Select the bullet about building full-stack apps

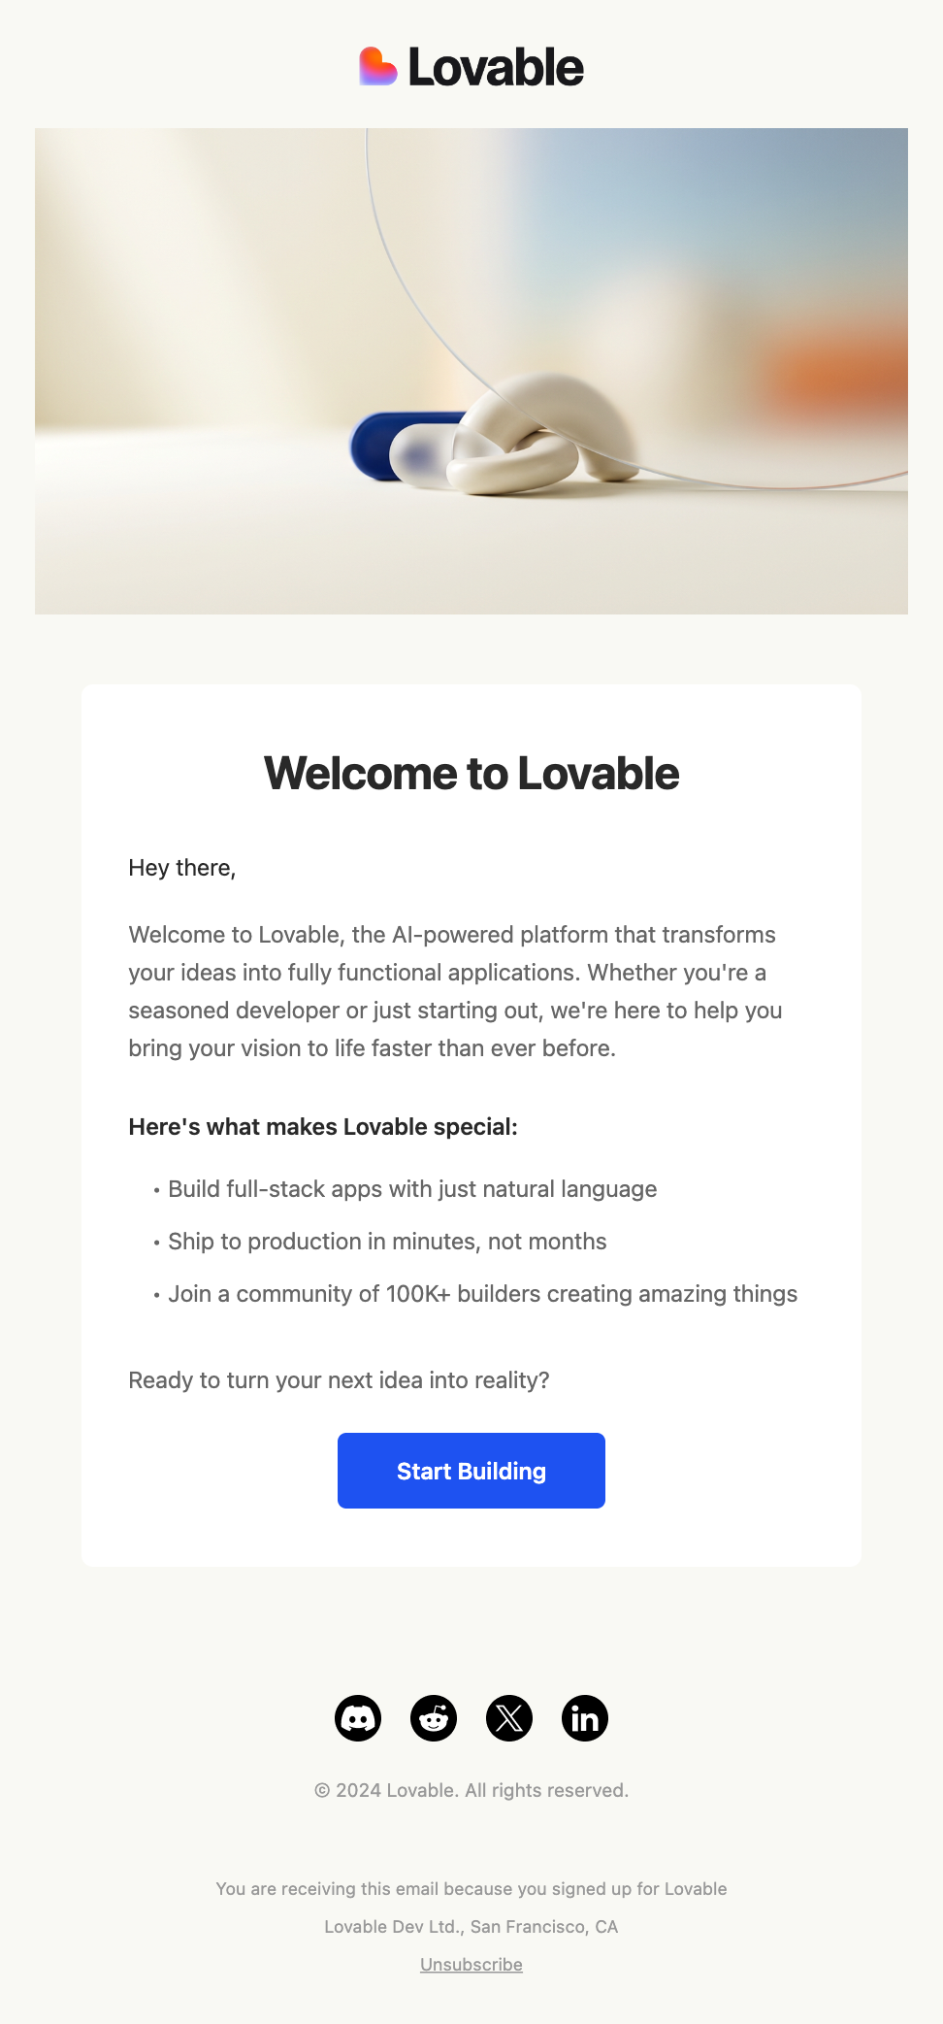[x=412, y=1188]
